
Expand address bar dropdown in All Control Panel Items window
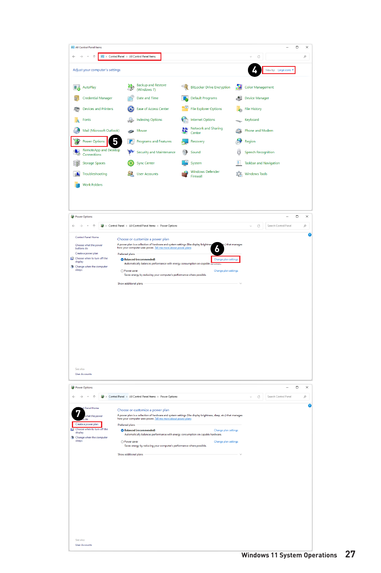pyautogui.click(x=251, y=56)
